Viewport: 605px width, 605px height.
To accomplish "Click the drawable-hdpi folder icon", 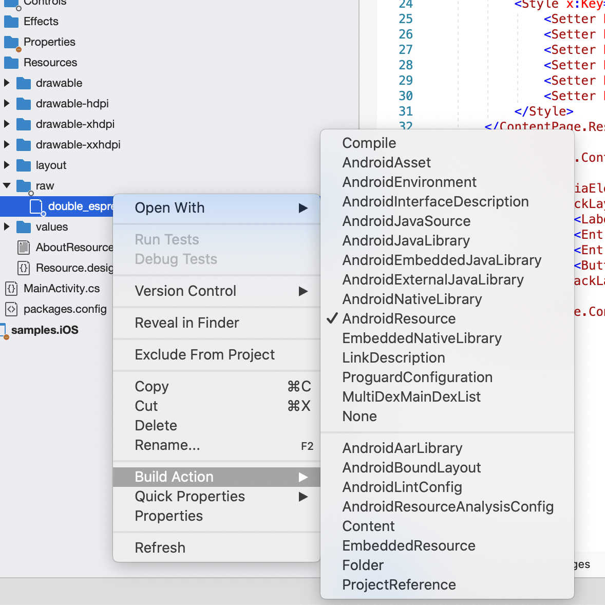I will pos(24,104).
